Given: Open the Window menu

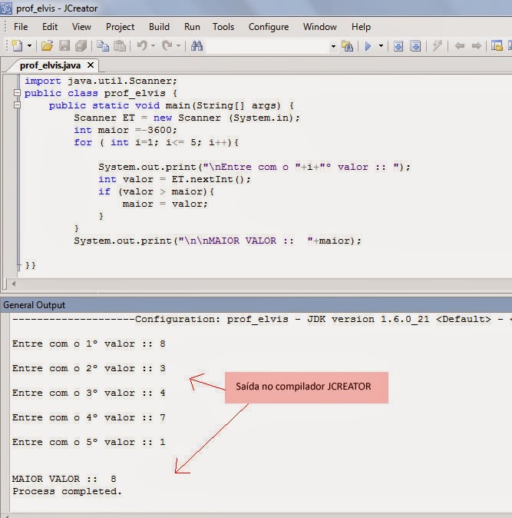Looking at the screenshot, I should 320,27.
